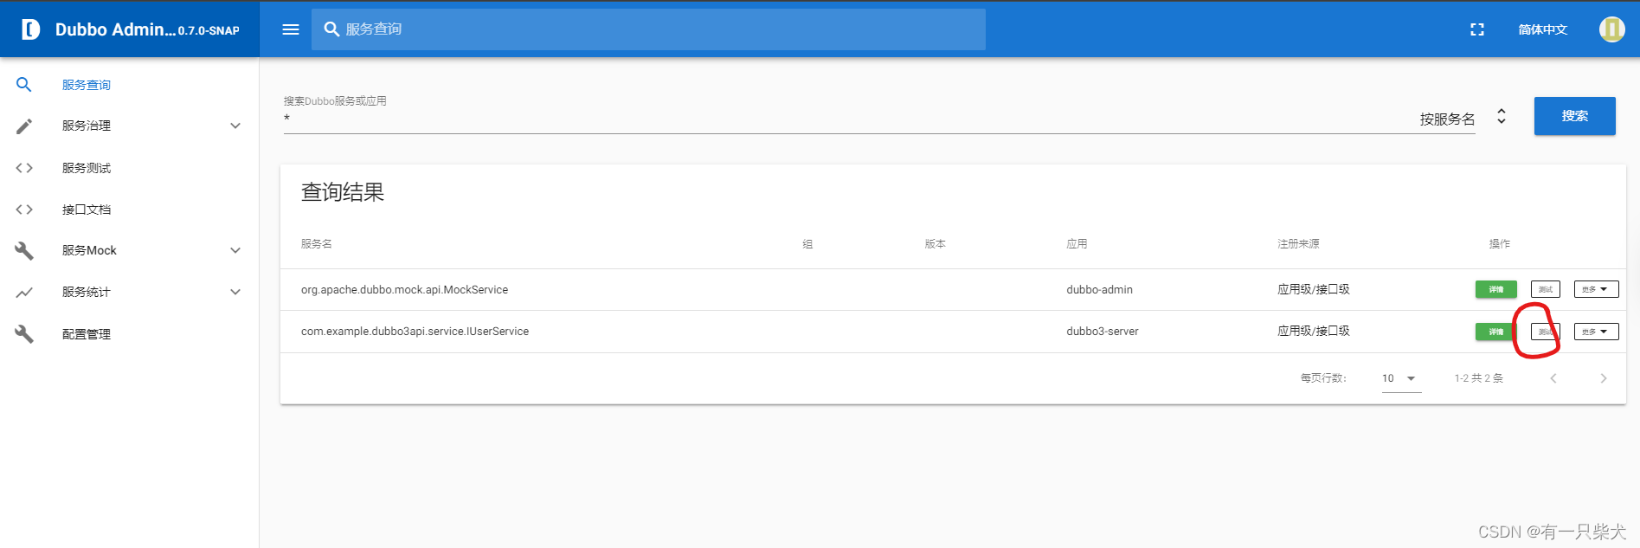The height and width of the screenshot is (548, 1640).
Task: Toggle the hamburger navigation menu icon
Action: (x=291, y=29)
